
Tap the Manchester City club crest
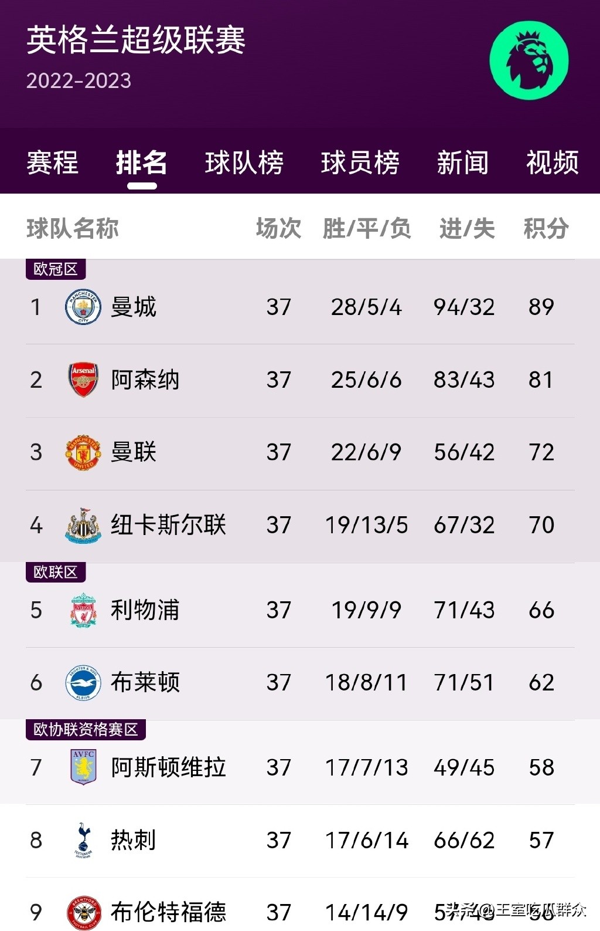[x=83, y=307]
